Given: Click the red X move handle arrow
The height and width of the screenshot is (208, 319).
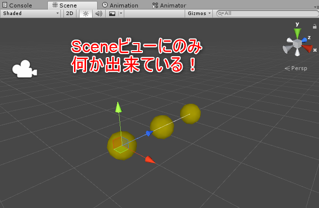Looking at the screenshot, I should pos(150,160).
